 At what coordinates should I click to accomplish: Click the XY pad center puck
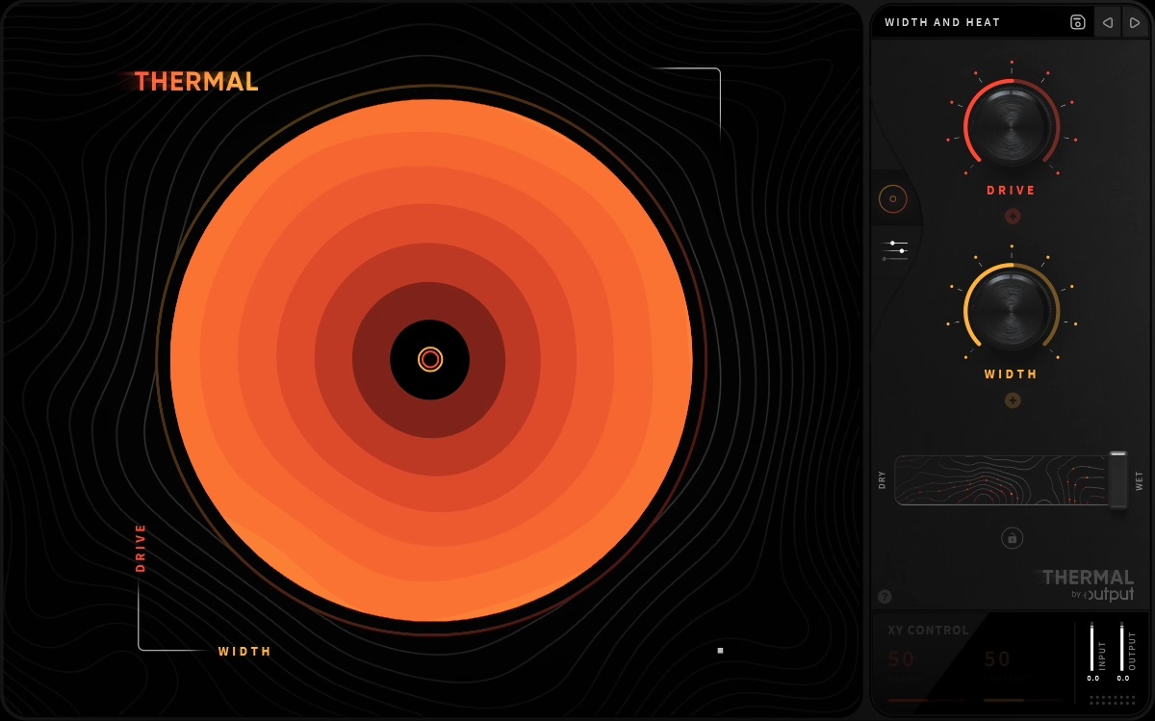click(x=430, y=359)
